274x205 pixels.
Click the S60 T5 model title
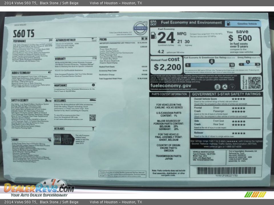pos(23,34)
